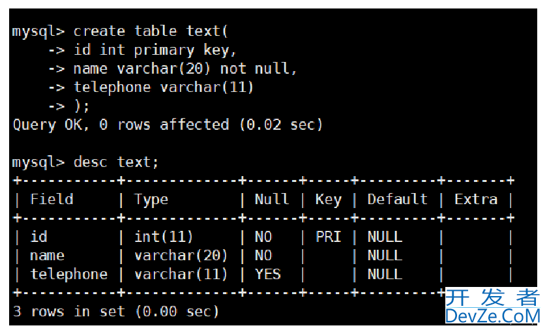
Task: Click the 'desc text;' command line
Action: [x=85, y=162]
